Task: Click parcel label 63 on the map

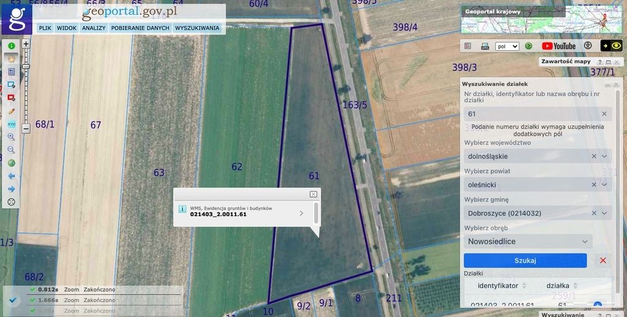Action: click(x=159, y=173)
